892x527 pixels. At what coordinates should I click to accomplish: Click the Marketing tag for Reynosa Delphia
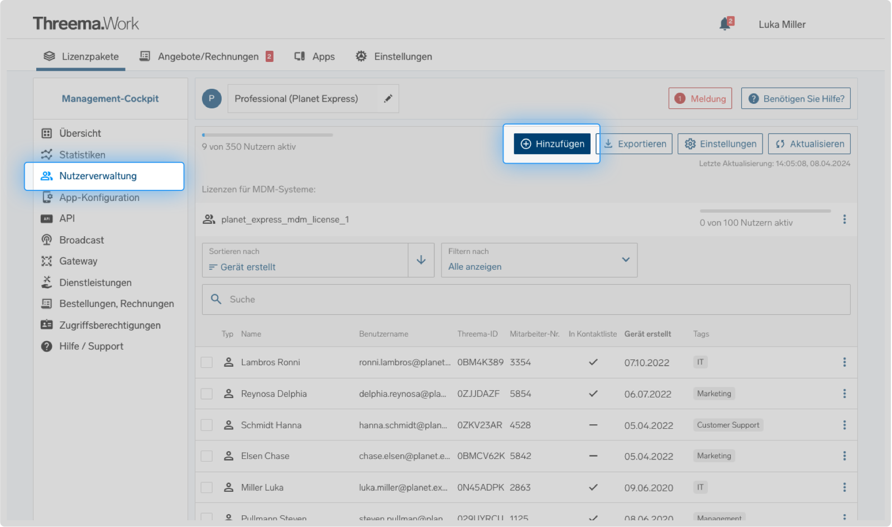[x=714, y=394]
